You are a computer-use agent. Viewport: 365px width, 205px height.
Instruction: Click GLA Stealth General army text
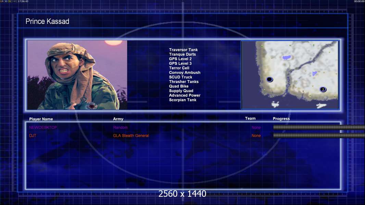[x=131, y=136]
